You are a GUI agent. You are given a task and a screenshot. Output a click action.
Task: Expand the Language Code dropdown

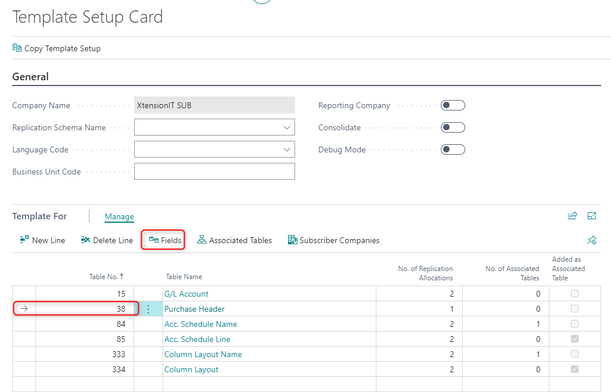tap(286, 149)
